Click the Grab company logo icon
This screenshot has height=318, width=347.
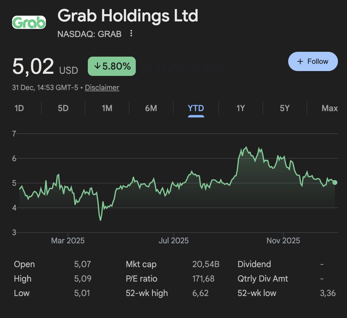(29, 21)
